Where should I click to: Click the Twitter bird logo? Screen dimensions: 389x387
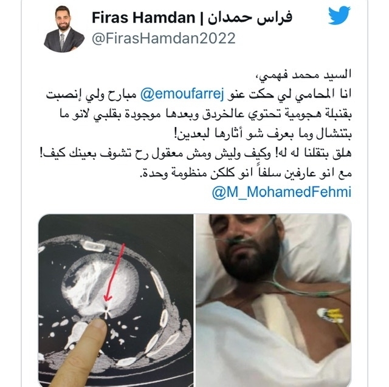click(339, 15)
